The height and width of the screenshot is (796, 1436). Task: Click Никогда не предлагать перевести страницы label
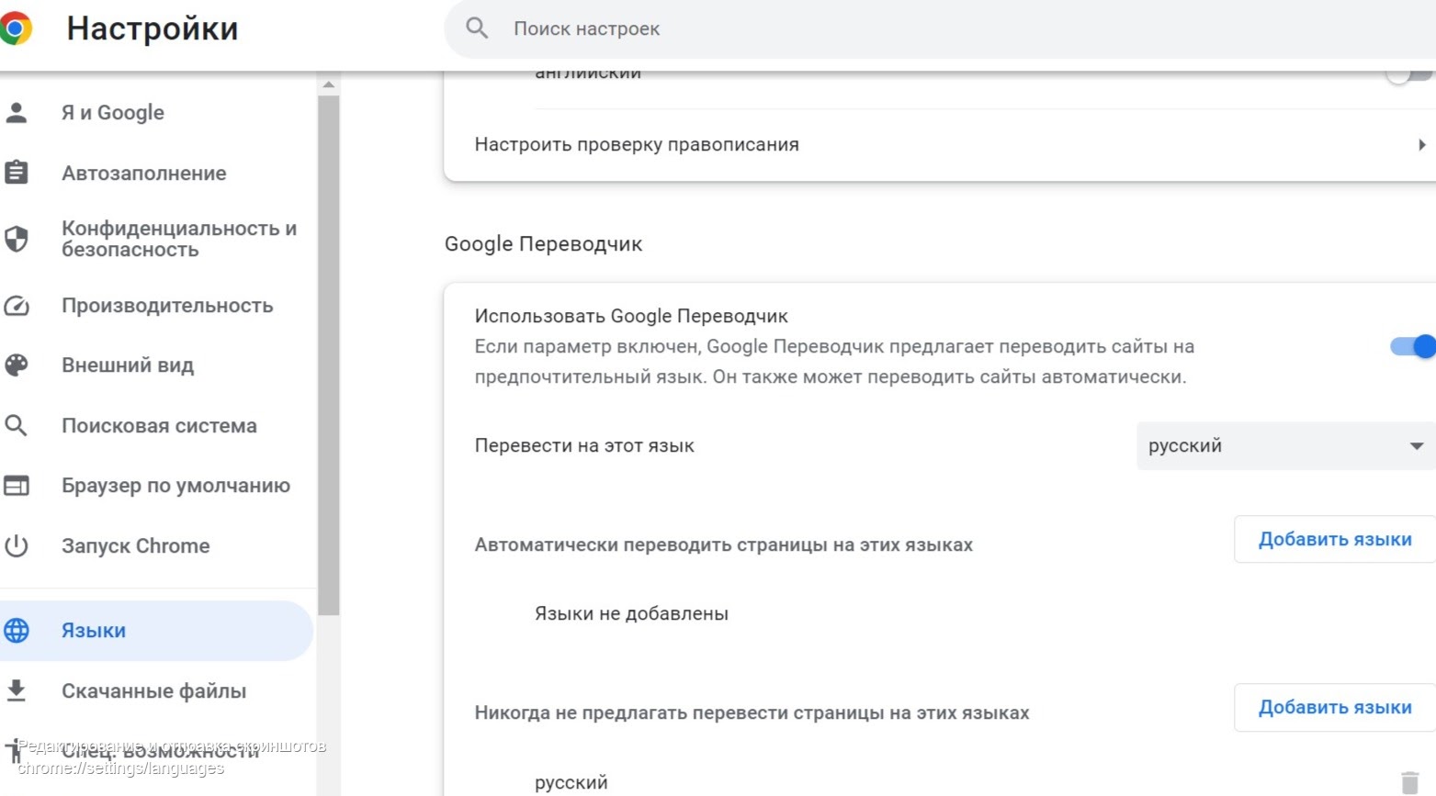coord(752,712)
